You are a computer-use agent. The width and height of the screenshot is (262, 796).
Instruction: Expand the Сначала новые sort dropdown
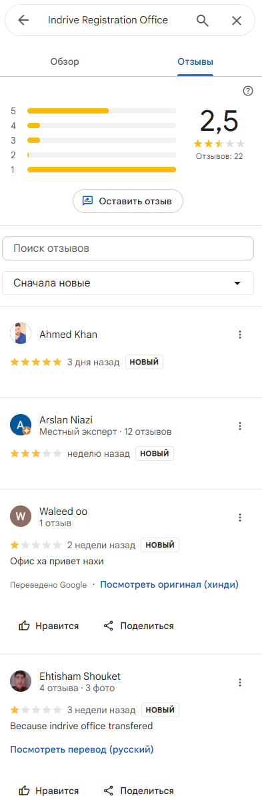click(x=128, y=283)
